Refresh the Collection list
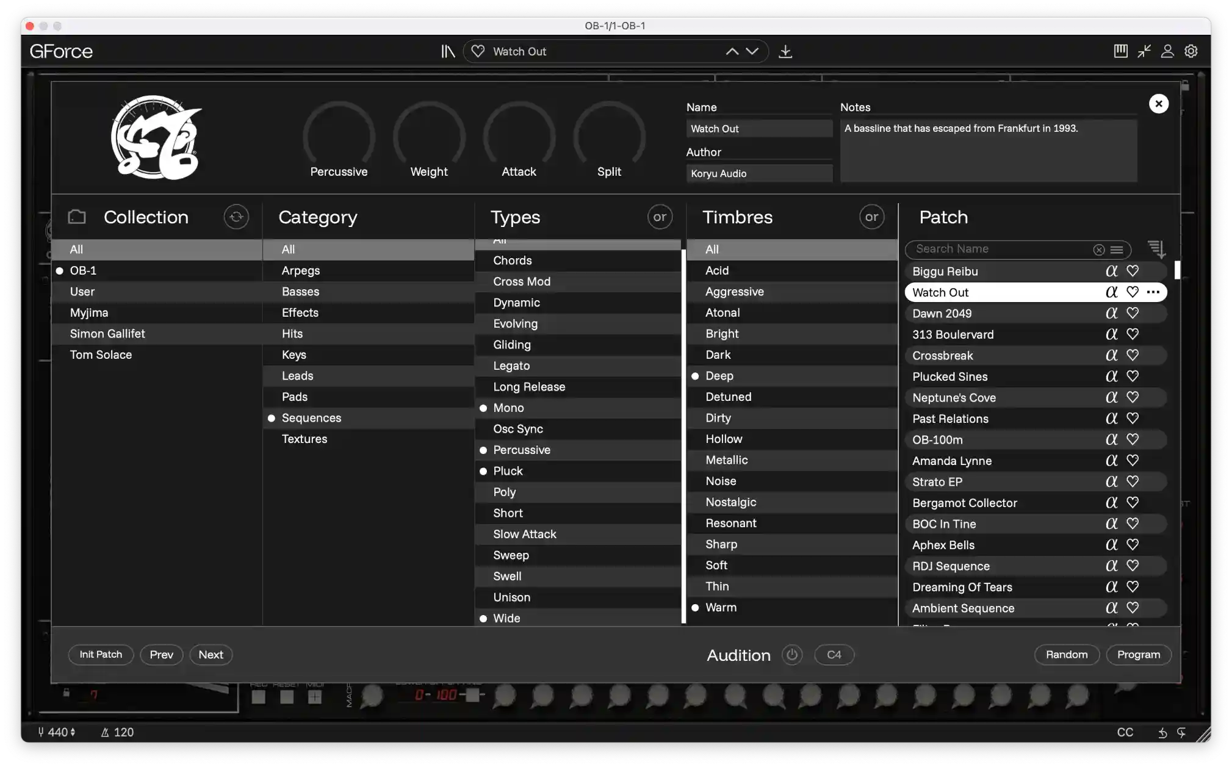Screen dimensions: 1232x767 236,217
